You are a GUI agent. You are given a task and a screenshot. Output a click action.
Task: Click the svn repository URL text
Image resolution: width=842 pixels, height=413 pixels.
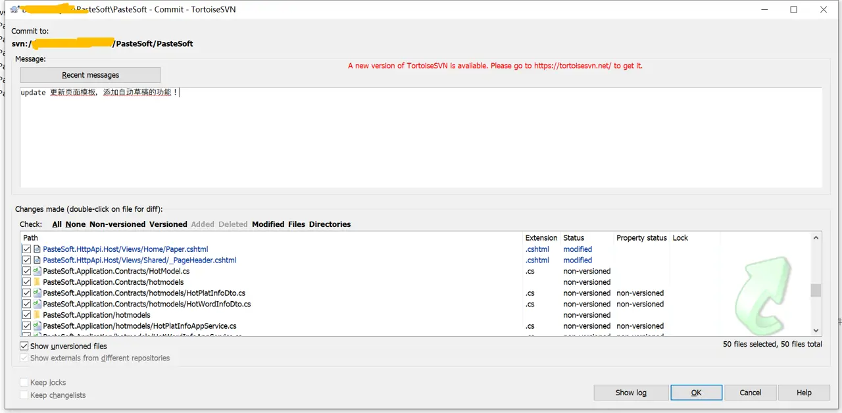(x=102, y=43)
